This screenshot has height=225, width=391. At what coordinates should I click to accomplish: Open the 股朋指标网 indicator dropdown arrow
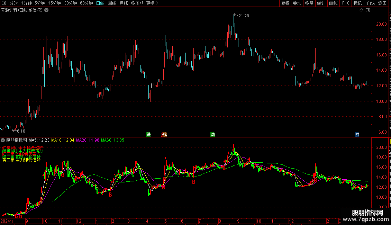3,141
